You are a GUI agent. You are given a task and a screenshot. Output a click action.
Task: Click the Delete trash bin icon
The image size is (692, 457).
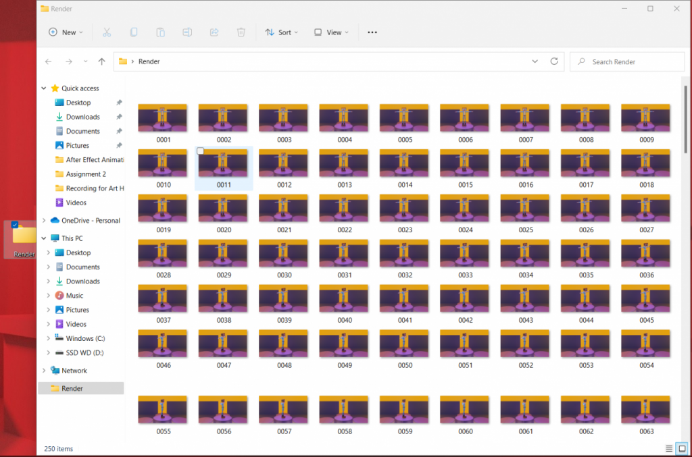[241, 32]
